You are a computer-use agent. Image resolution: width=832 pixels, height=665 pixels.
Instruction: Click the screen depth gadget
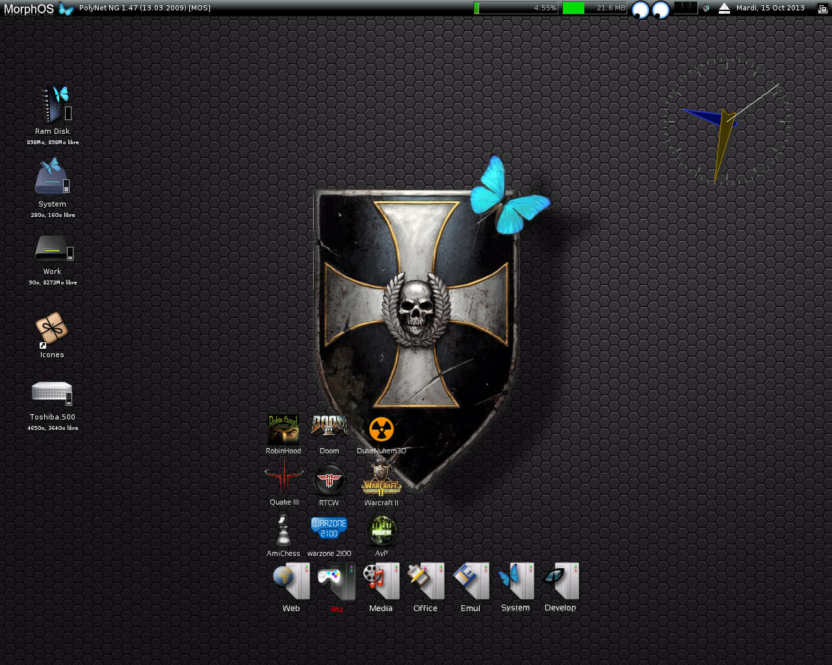pyautogui.click(x=822, y=8)
